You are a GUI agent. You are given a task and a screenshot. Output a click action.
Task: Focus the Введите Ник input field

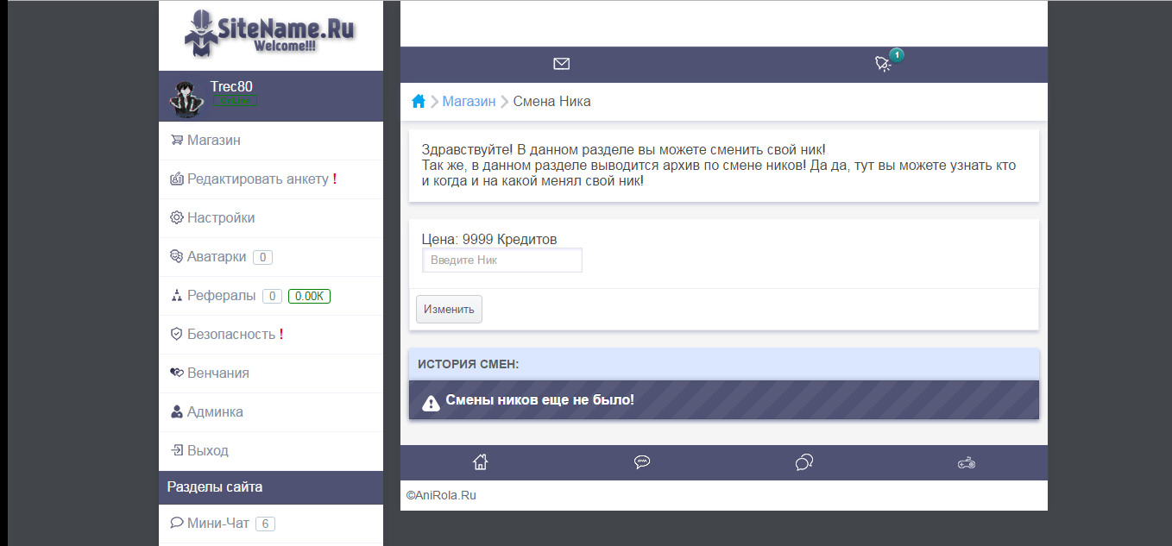pyautogui.click(x=501, y=260)
